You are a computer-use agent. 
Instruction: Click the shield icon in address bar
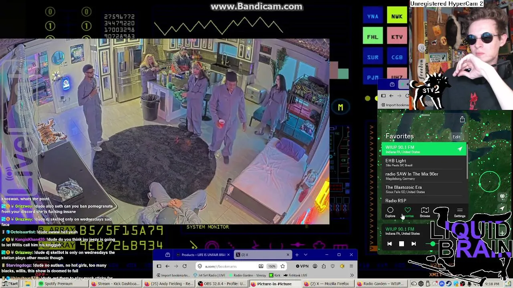[200, 266]
